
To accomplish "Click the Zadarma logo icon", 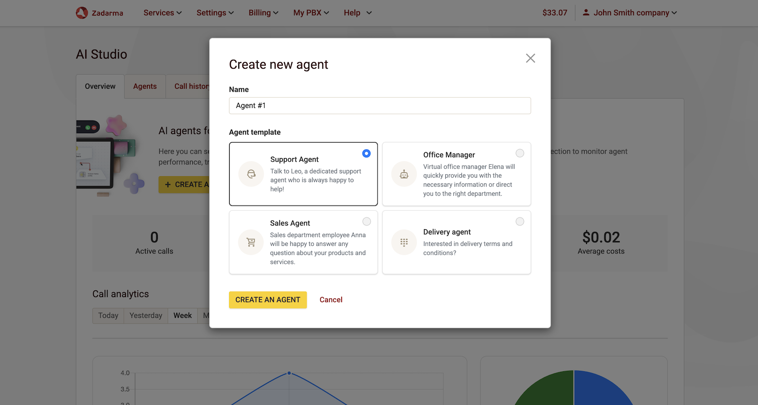I will point(82,13).
